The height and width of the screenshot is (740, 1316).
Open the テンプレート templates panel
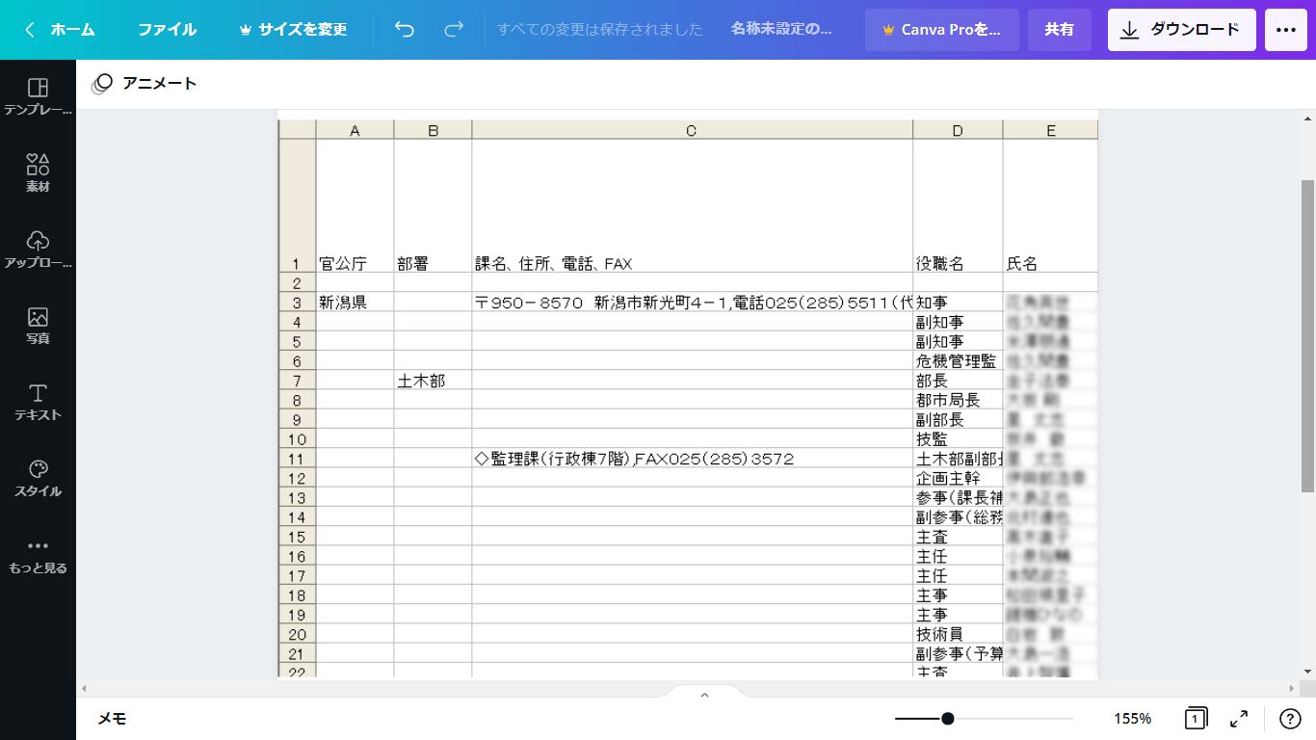click(38, 97)
